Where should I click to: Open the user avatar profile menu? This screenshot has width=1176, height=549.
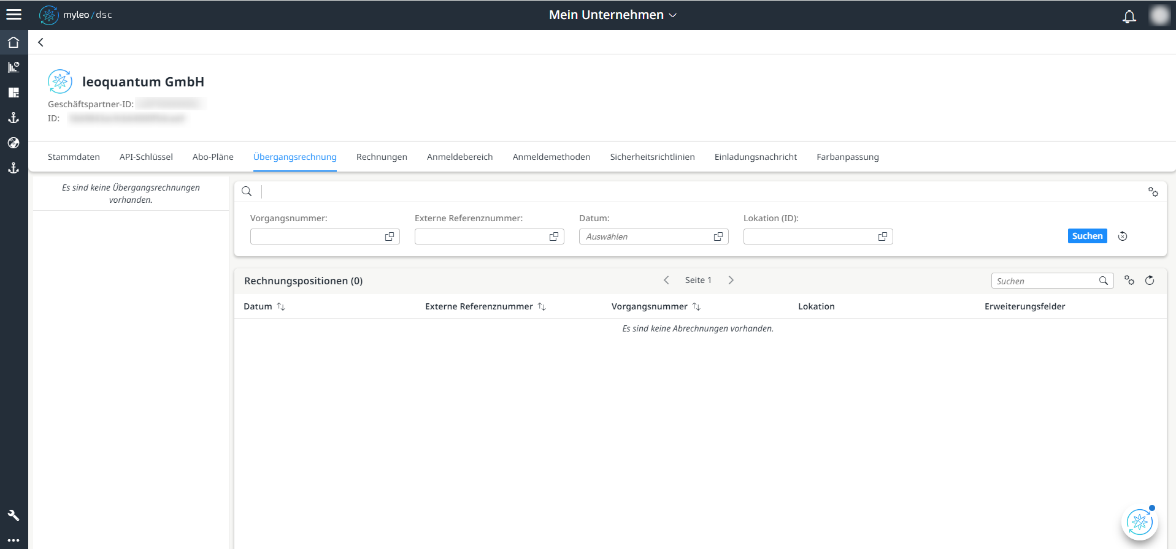1159,15
